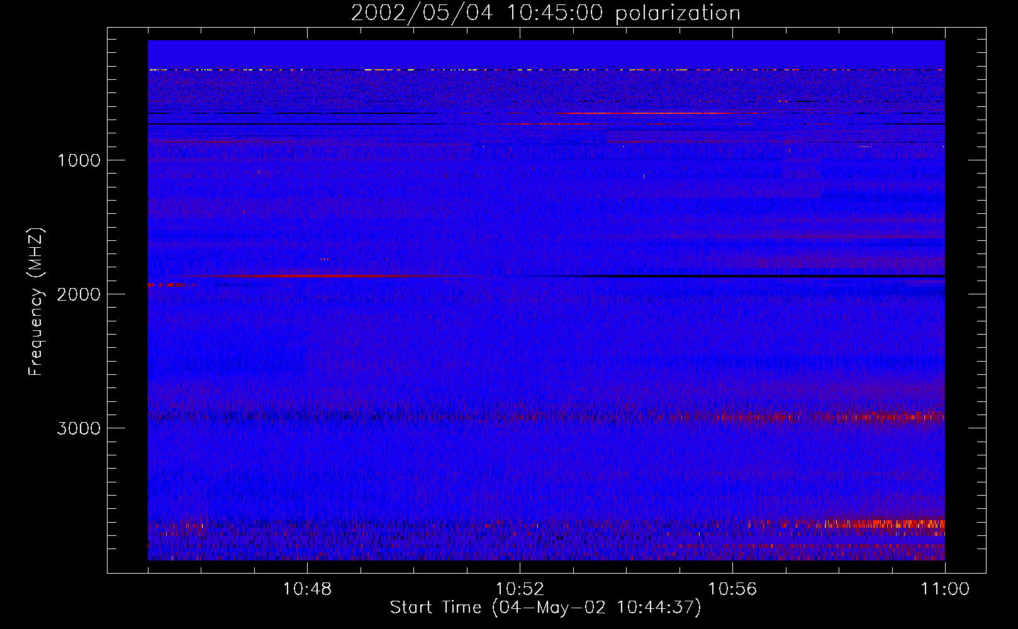Click the "Frequency (MHZ)" axis label

point(35,302)
